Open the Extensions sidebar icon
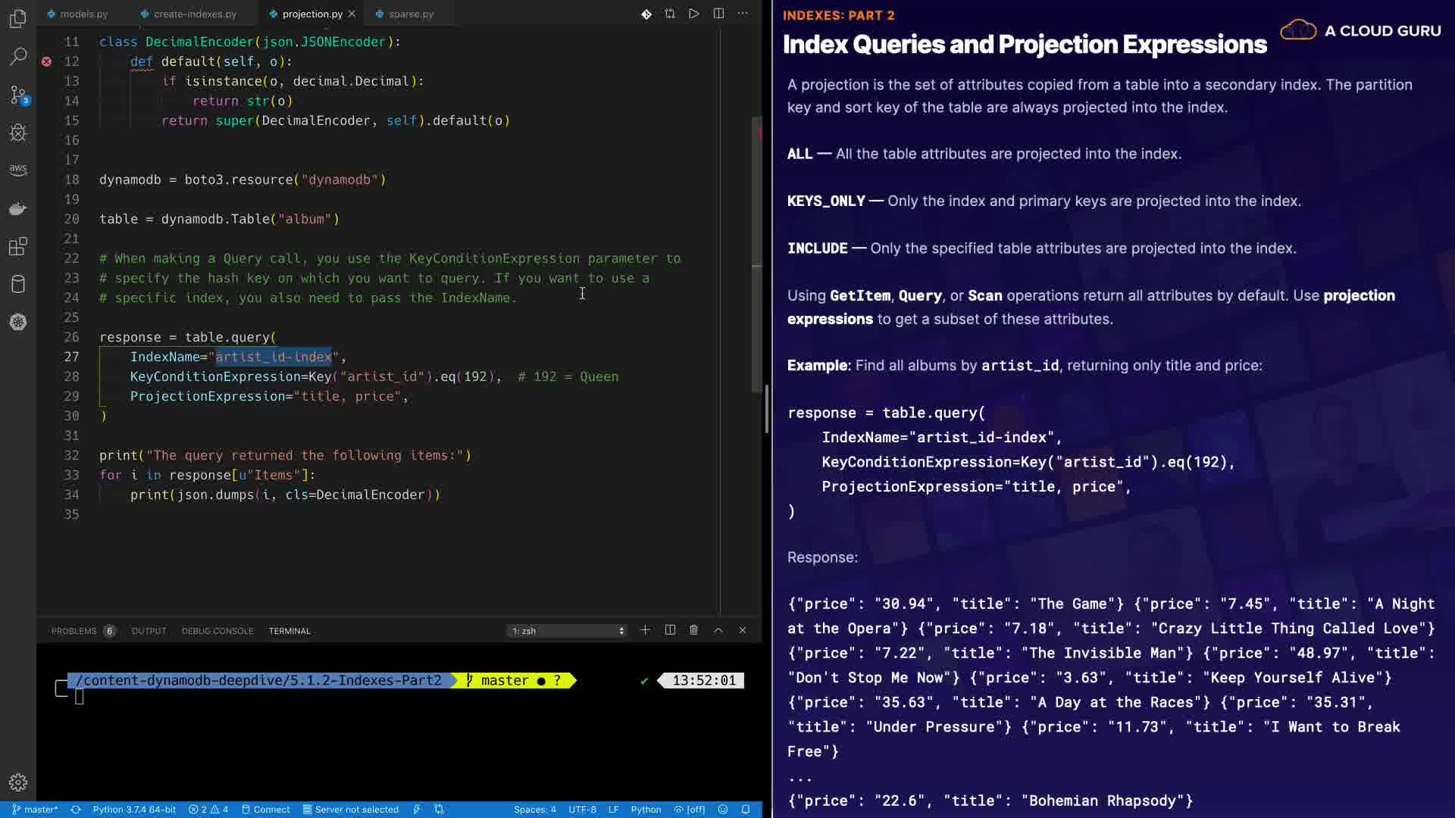The width and height of the screenshot is (1455, 818). (18, 246)
